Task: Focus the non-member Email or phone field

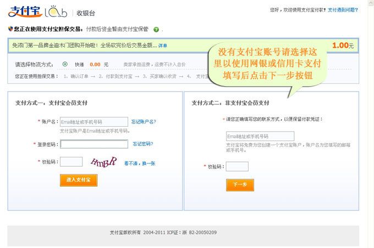Action: pos(260,136)
